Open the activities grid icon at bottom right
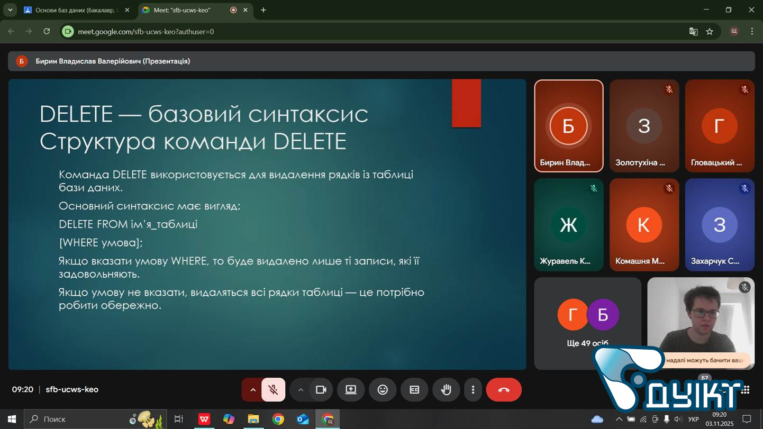The width and height of the screenshot is (763, 429). click(x=746, y=390)
